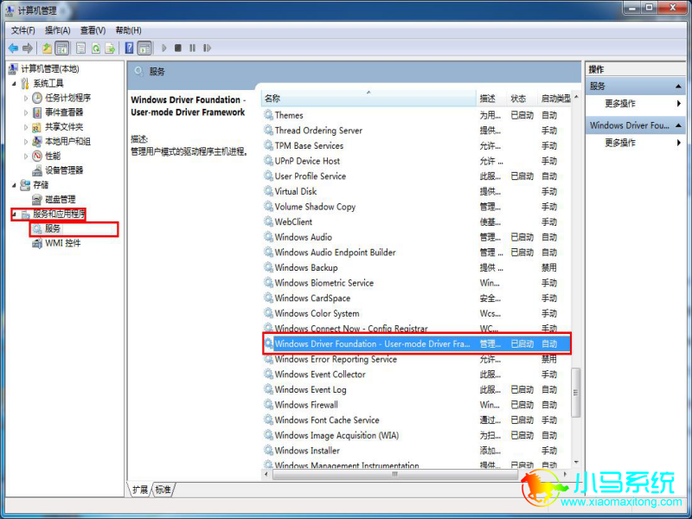692x519 pixels.
Task: Sort services by 状态 column header
Action: click(x=522, y=99)
